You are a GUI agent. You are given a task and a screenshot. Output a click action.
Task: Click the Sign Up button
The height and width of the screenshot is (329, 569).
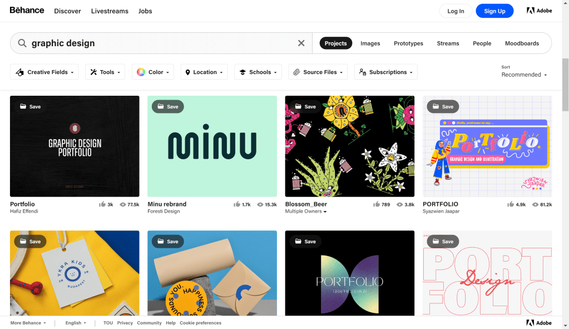click(x=494, y=11)
